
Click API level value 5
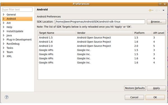pyautogui.click(x=154, y=46)
